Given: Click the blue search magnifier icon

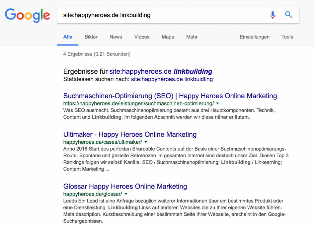Looking at the screenshot, I should click(x=288, y=15).
